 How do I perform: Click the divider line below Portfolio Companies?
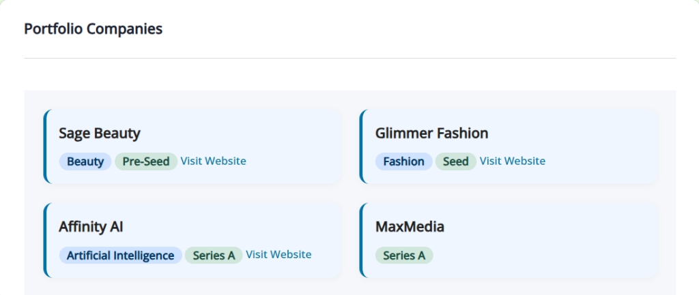pyautogui.click(x=349, y=59)
